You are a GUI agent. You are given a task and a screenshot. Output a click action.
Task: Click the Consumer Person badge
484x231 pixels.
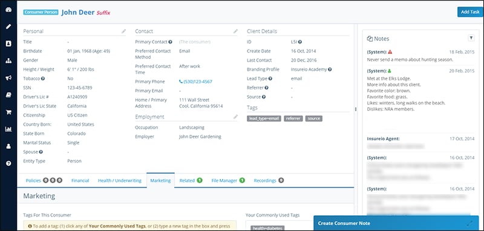tap(41, 12)
